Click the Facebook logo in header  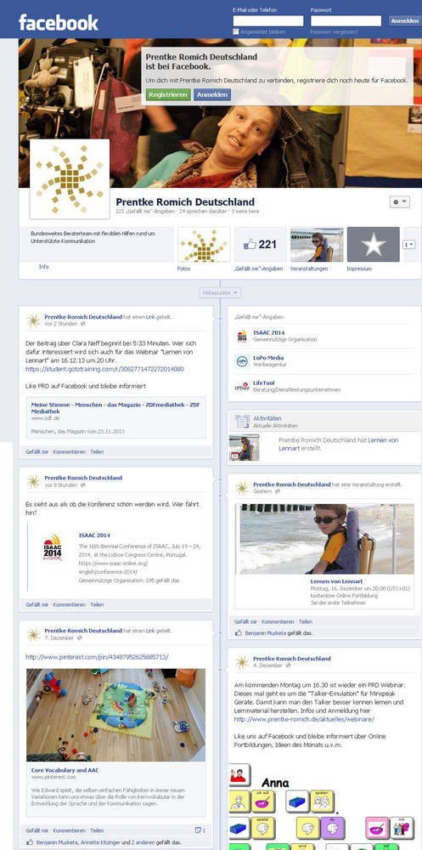click(59, 23)
